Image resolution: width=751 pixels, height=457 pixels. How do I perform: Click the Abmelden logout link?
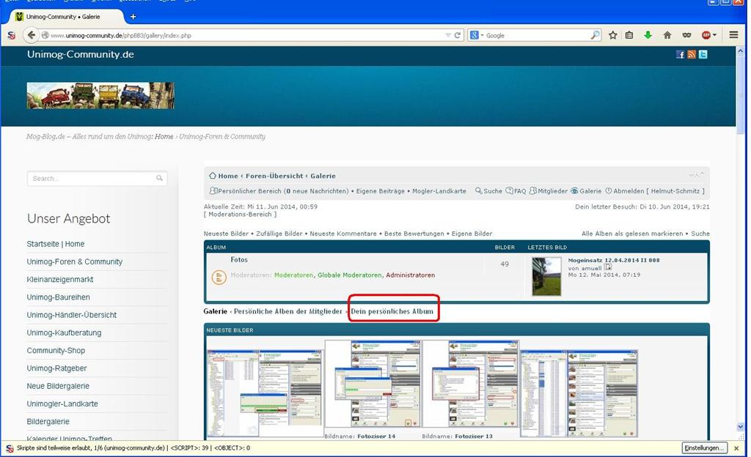coord(629,191)
